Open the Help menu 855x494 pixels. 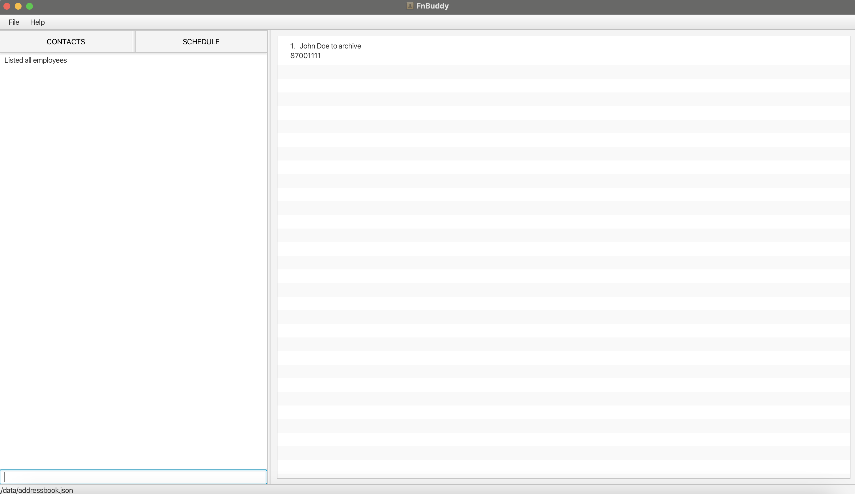pos(37,22)
